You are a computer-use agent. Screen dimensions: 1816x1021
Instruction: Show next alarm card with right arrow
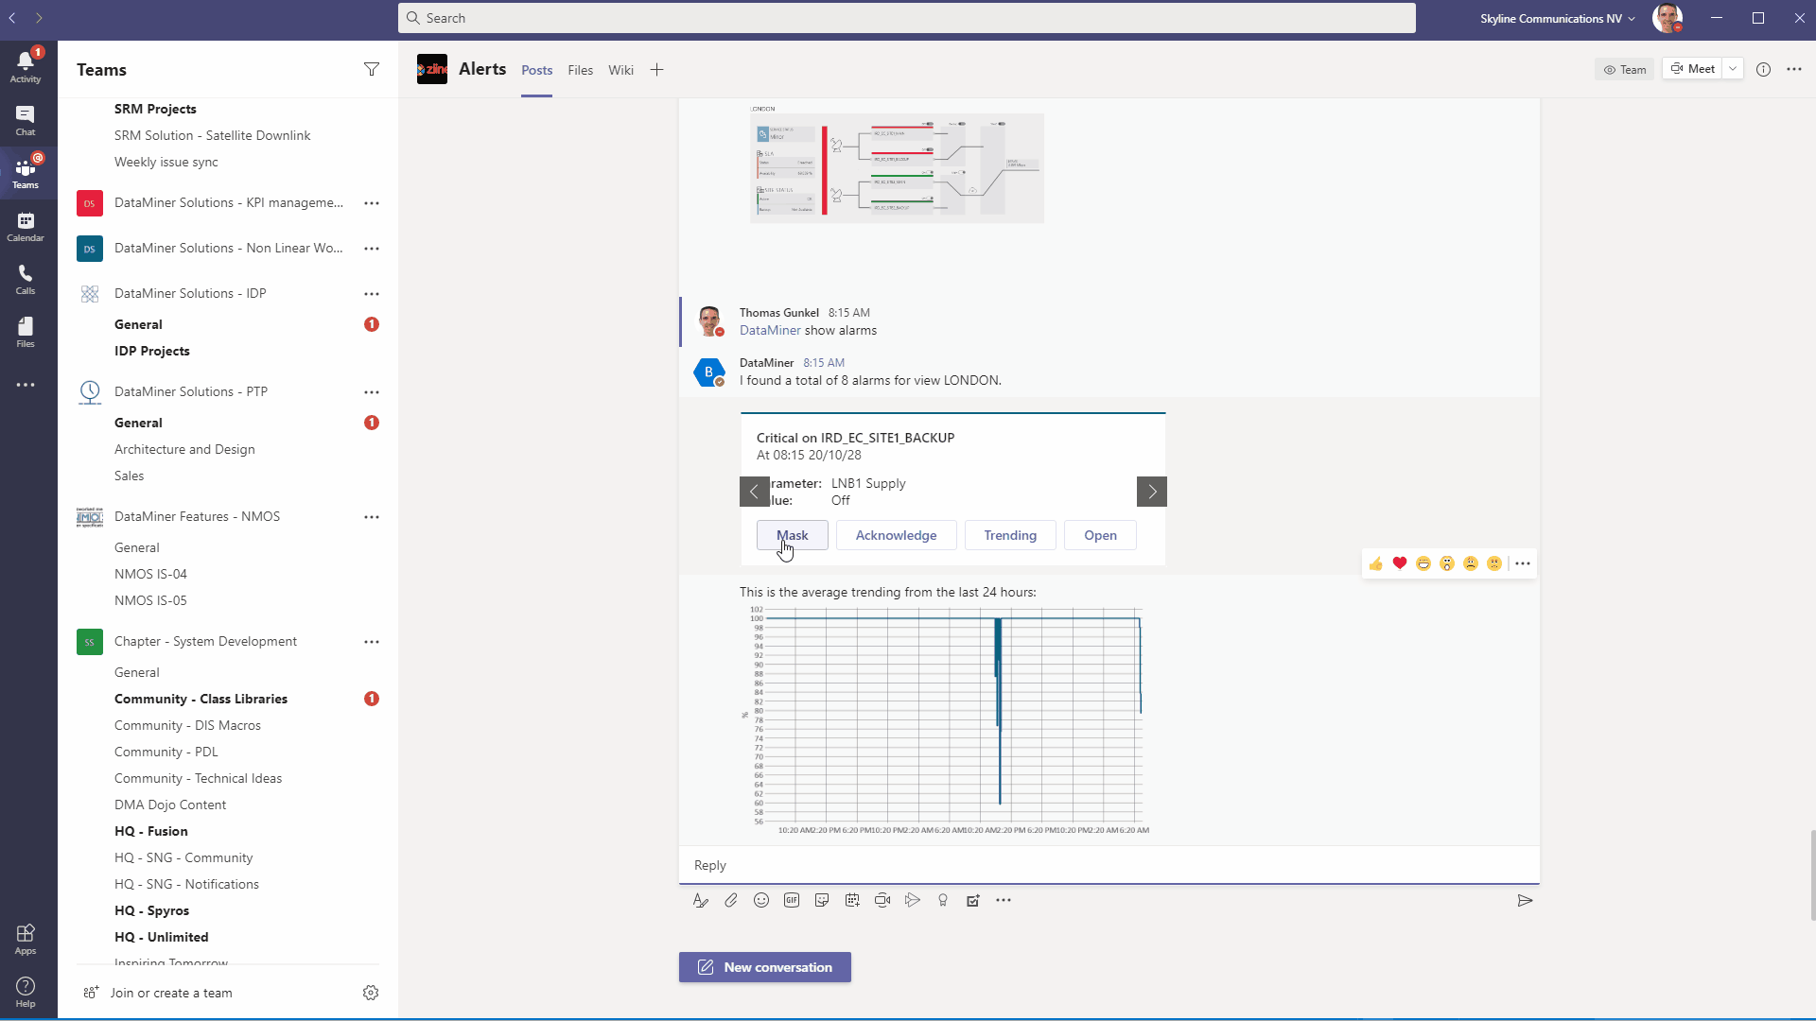(x=1152, y=492)
